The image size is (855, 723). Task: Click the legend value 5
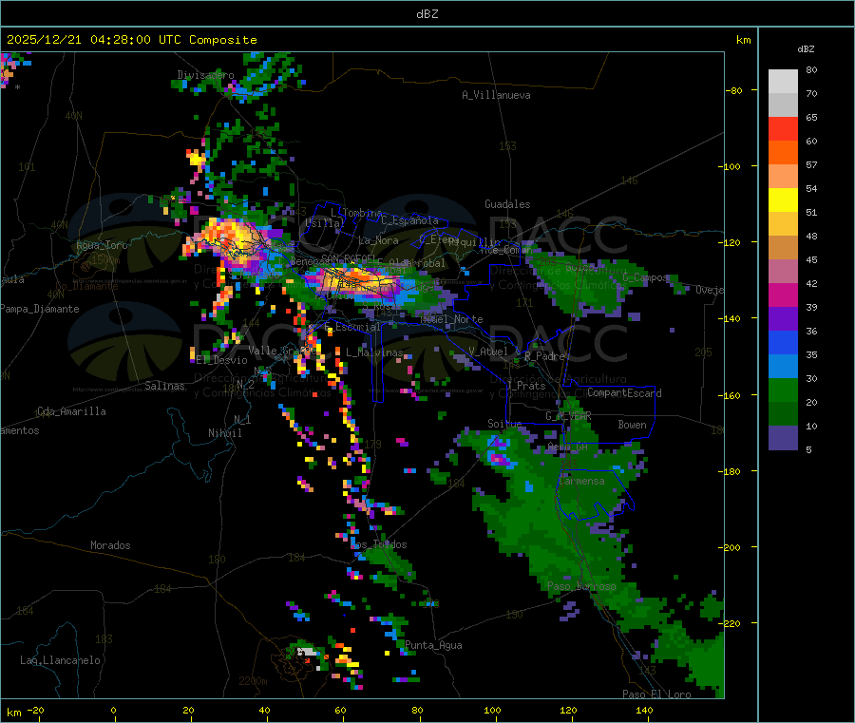click(x=808, y=449)
